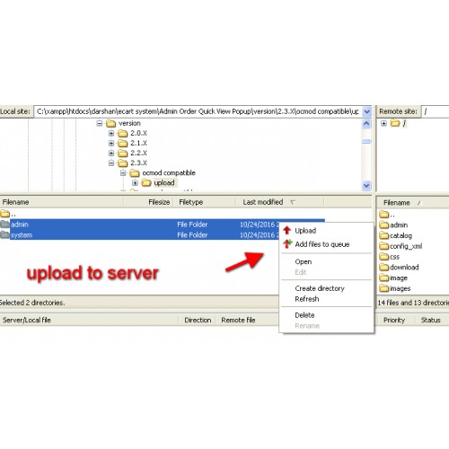Click the red Upload arrow icon
This screenshot has width=449, height=449.
[287, 231]
